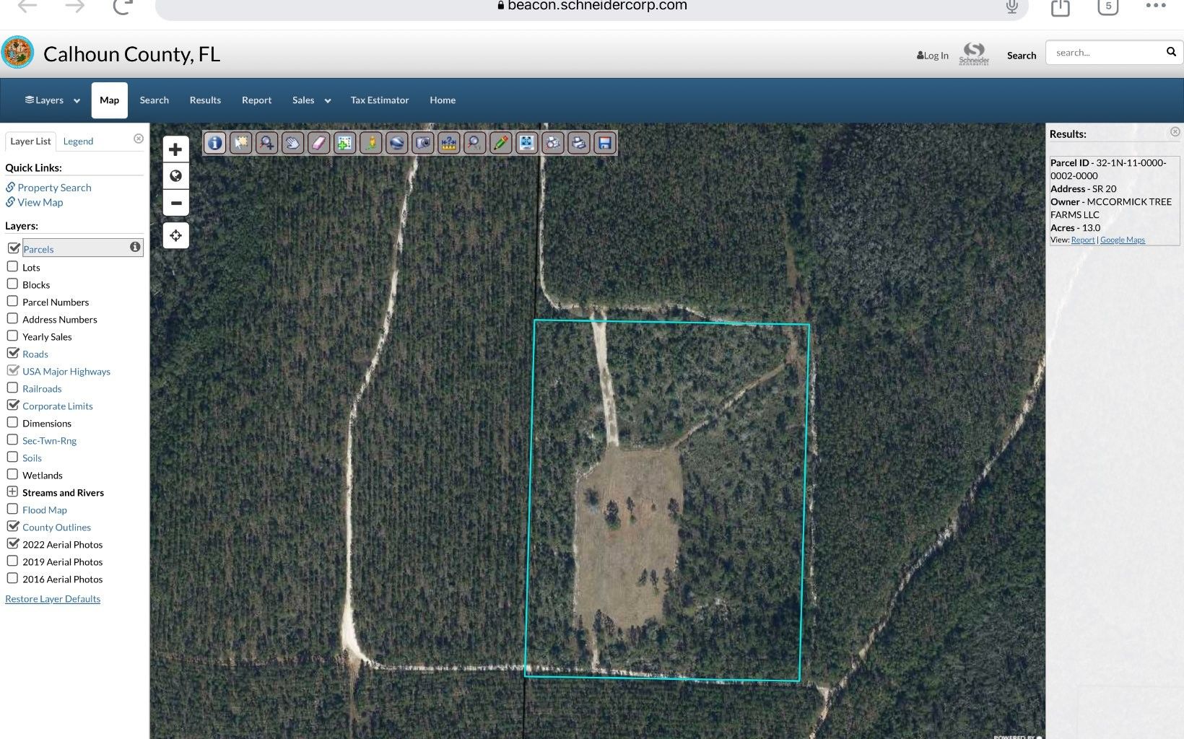Expand the Streams and Rivers layer group

coord(12,491)
